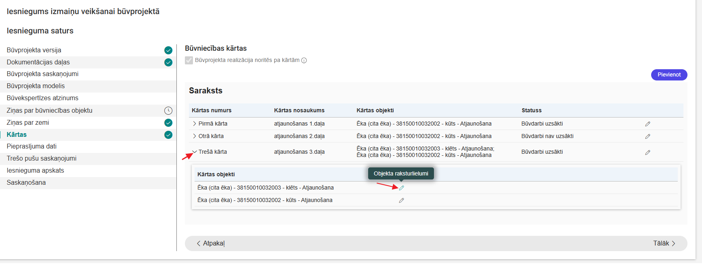Go back using Atpakaļ button
Screen dimensions: 702x264
coord(210,243)
